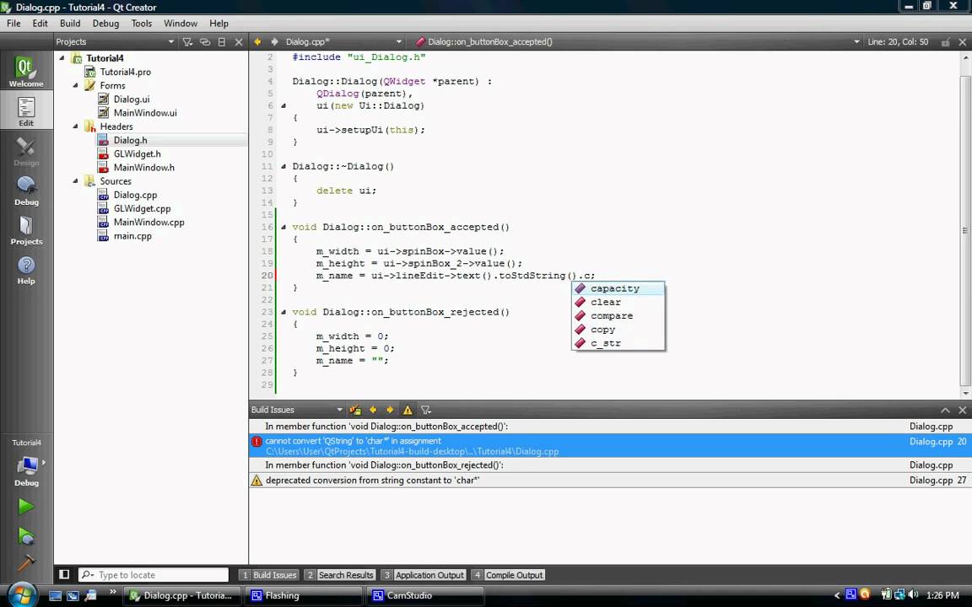The image size is (972, 607).
Task: Fold the on_buttonBox_rejected function
Action: pos(283,312)
